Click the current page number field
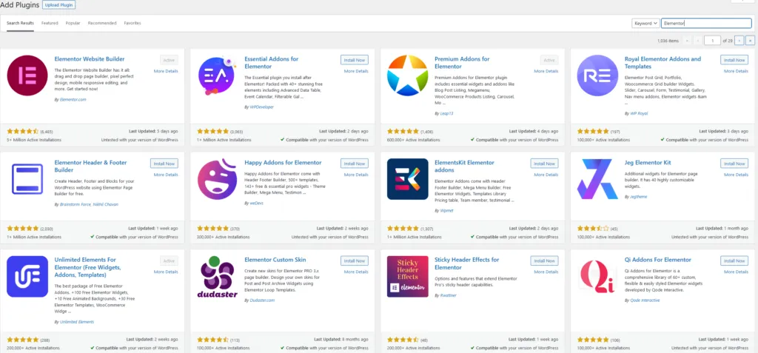The image size is (758, 353). pos(713,41)
